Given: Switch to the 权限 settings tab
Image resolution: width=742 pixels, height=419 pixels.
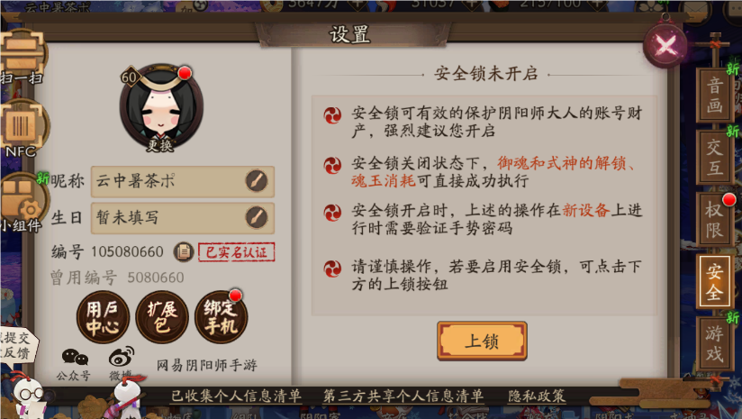Looking at the screenshot, I should (715, 219).
